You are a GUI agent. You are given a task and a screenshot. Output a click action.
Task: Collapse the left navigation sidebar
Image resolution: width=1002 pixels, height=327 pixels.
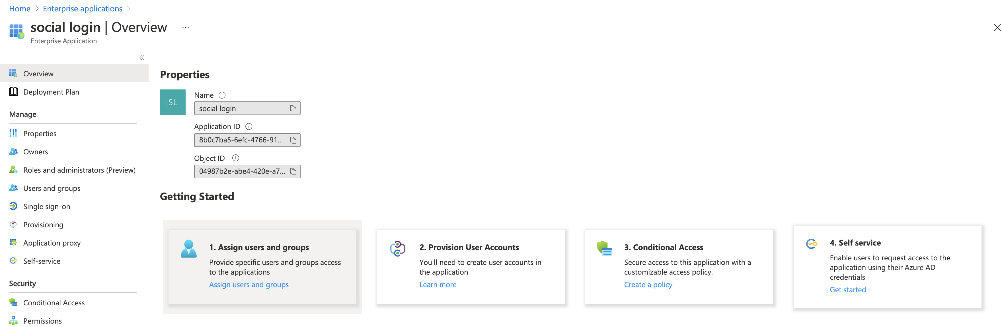tap(142, 58)
